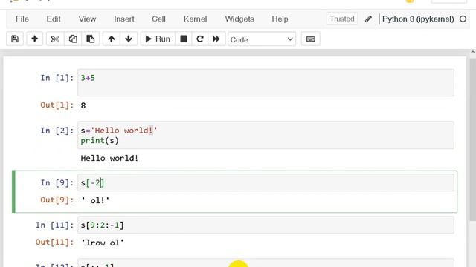476x267 pixels.
Task: Open the command palette keyboard icon
Action: pyautogui.click(x=311, y=39)
